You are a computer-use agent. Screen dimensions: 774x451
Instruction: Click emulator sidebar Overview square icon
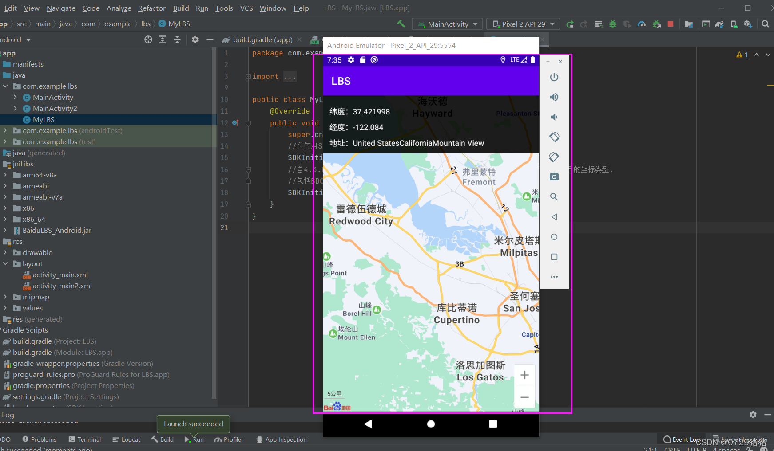point(554,257)
